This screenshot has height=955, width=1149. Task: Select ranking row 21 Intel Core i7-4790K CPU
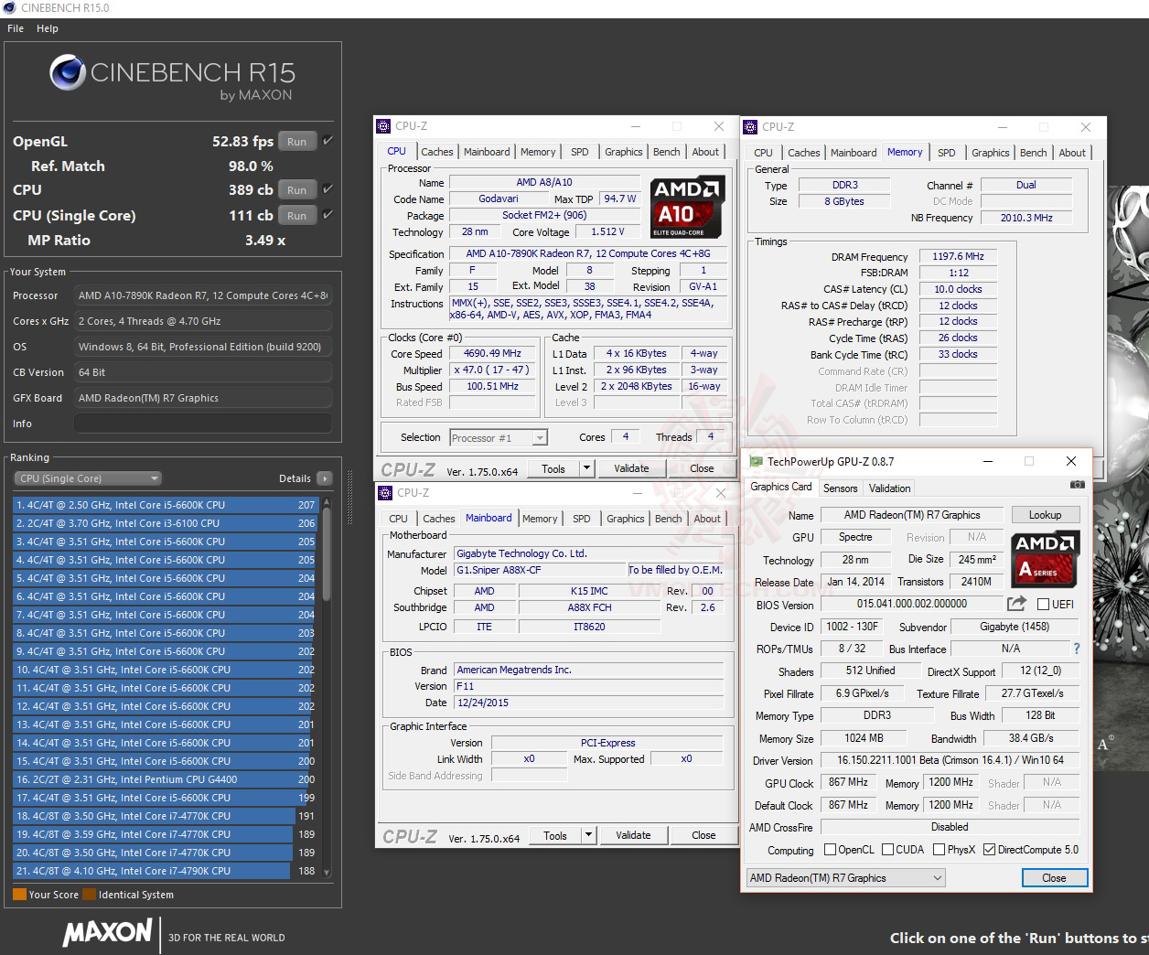click(166, 871)
